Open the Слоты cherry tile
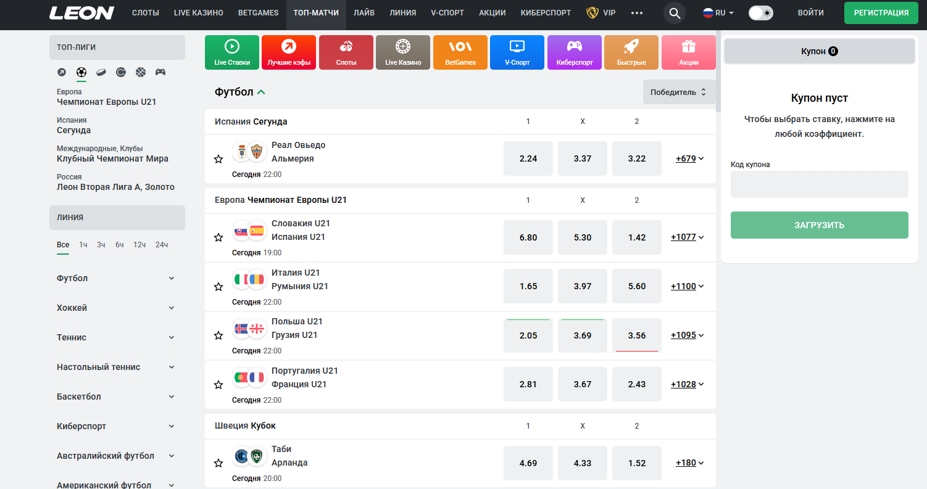Image resolution: width=927 pixels, height=489 pixels. coord(346,52)
